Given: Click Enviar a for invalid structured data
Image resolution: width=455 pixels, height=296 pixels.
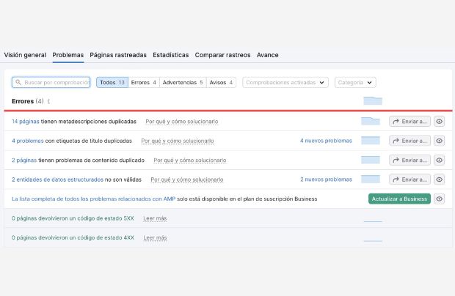Looking at the screenshot, I should (409, 179).
